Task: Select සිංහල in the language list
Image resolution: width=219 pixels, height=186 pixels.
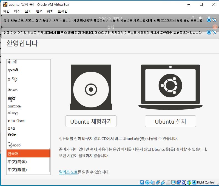Action: 28,113
